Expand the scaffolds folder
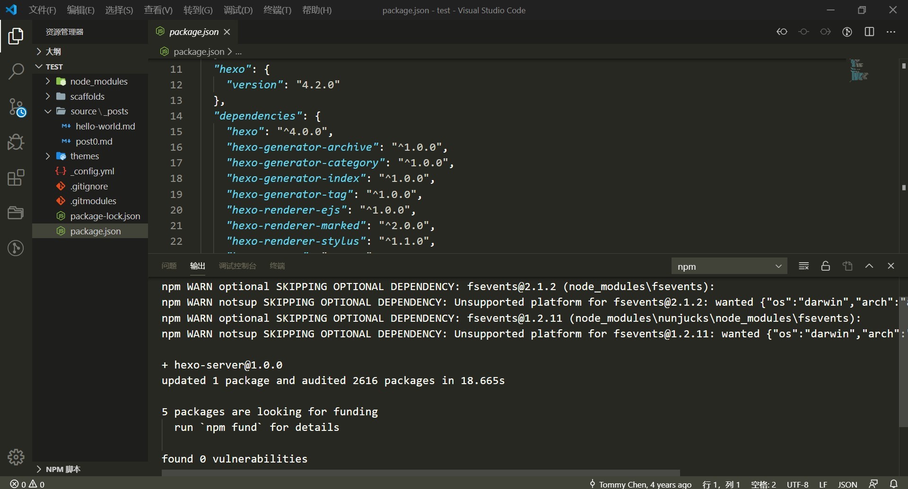Viewport: 908px width, 489px height. point(90,96)
